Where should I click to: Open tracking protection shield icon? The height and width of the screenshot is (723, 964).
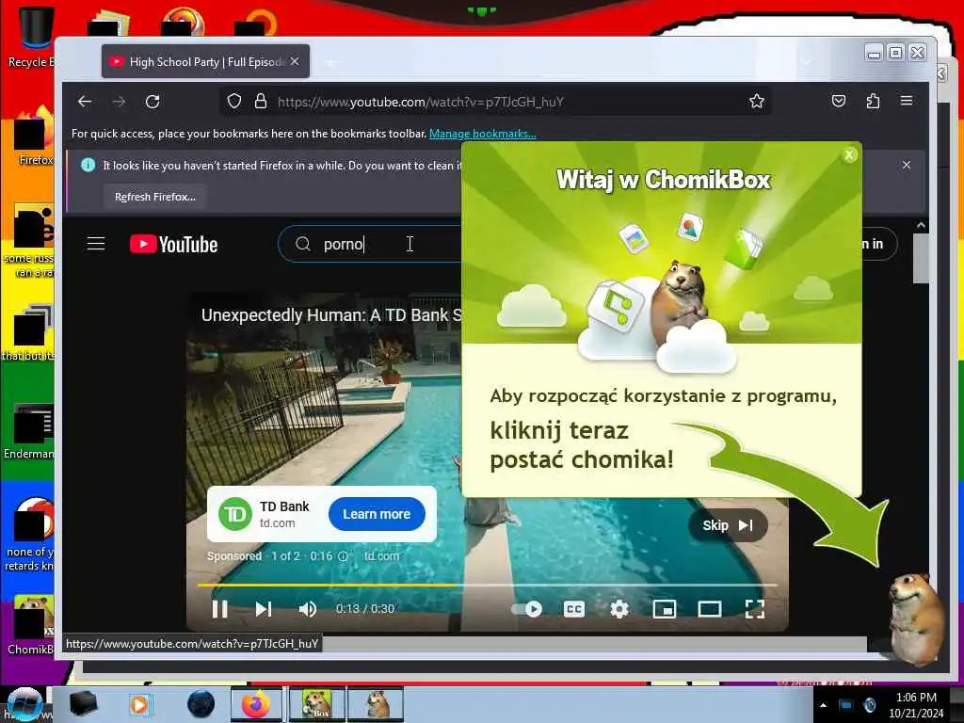pos(234,102)
